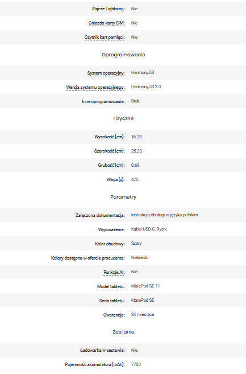
Task: Click the Waga value 475
Action: pos(135,179)
